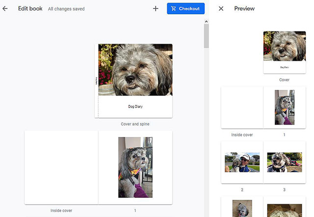Click the editor vertical scrollbar thumb

tap(206, 36)
